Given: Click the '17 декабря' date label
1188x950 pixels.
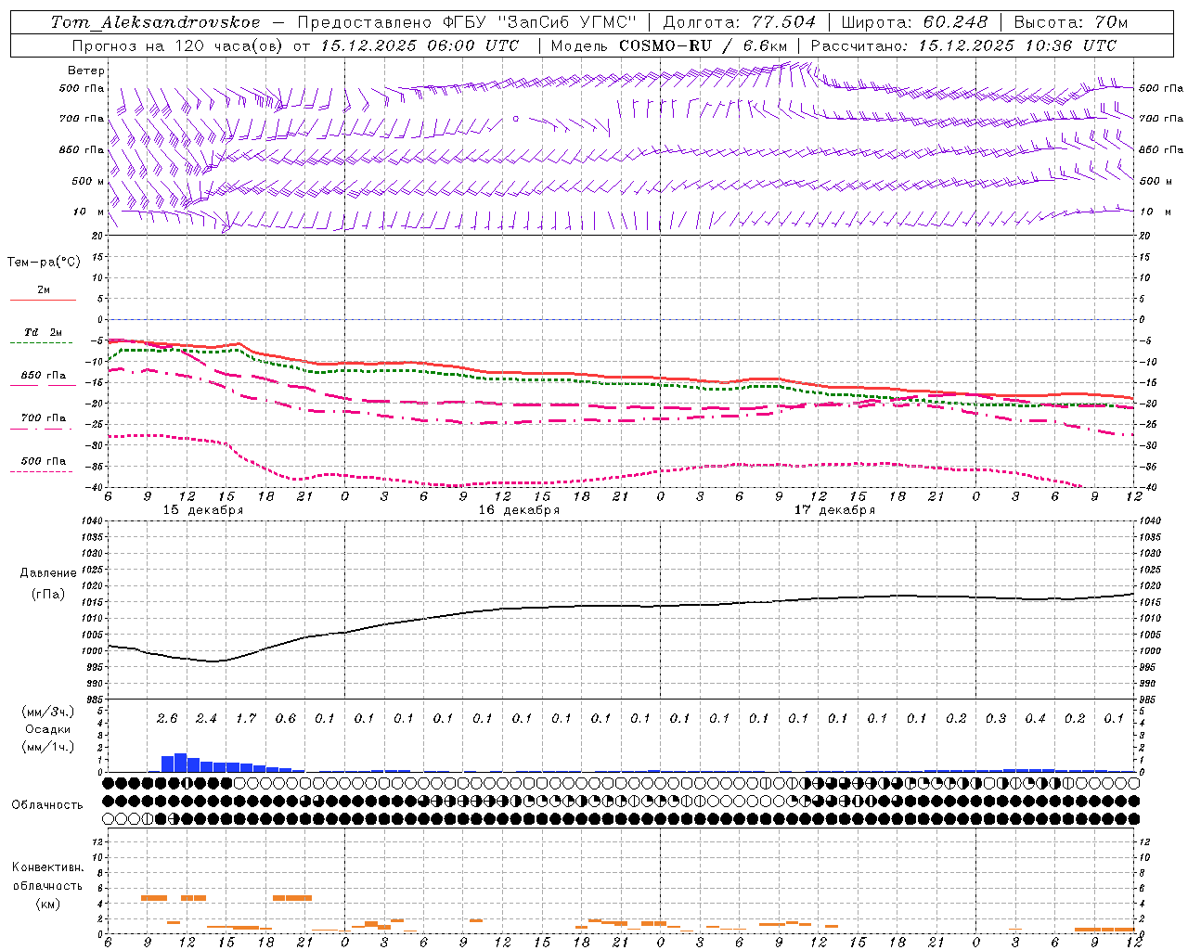Looking at the screenshot, I should [834, 510].
